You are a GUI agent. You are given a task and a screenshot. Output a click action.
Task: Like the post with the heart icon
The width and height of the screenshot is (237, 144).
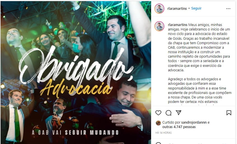click(158, 113)
